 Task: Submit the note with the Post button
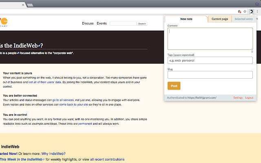[x=174, y=86]
